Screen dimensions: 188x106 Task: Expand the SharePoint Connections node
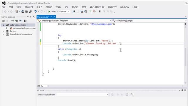3,34
